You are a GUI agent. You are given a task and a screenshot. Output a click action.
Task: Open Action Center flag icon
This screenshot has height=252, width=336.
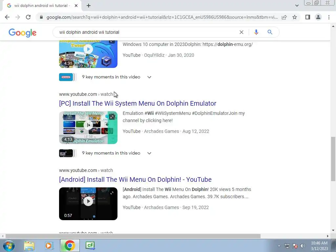295,246
